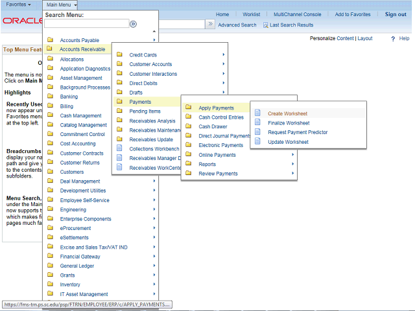The width and height of the screenshot is (415, 311).
Task: Open the Favorites dropdown menu
Action: (x=19, y=5)
